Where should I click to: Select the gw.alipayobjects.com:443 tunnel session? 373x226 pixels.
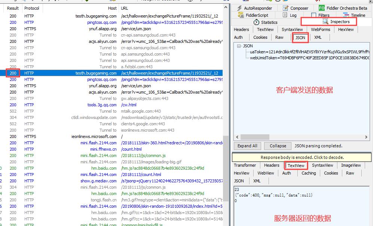pyautogui.click(x=111, y=98)
